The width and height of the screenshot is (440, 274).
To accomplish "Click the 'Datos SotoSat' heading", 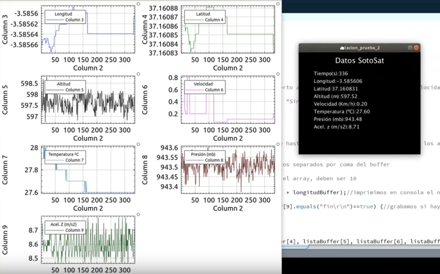I will [x=360, y=60].
